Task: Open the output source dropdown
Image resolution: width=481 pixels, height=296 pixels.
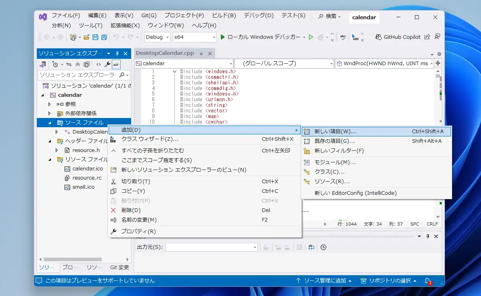Action: 212,247
